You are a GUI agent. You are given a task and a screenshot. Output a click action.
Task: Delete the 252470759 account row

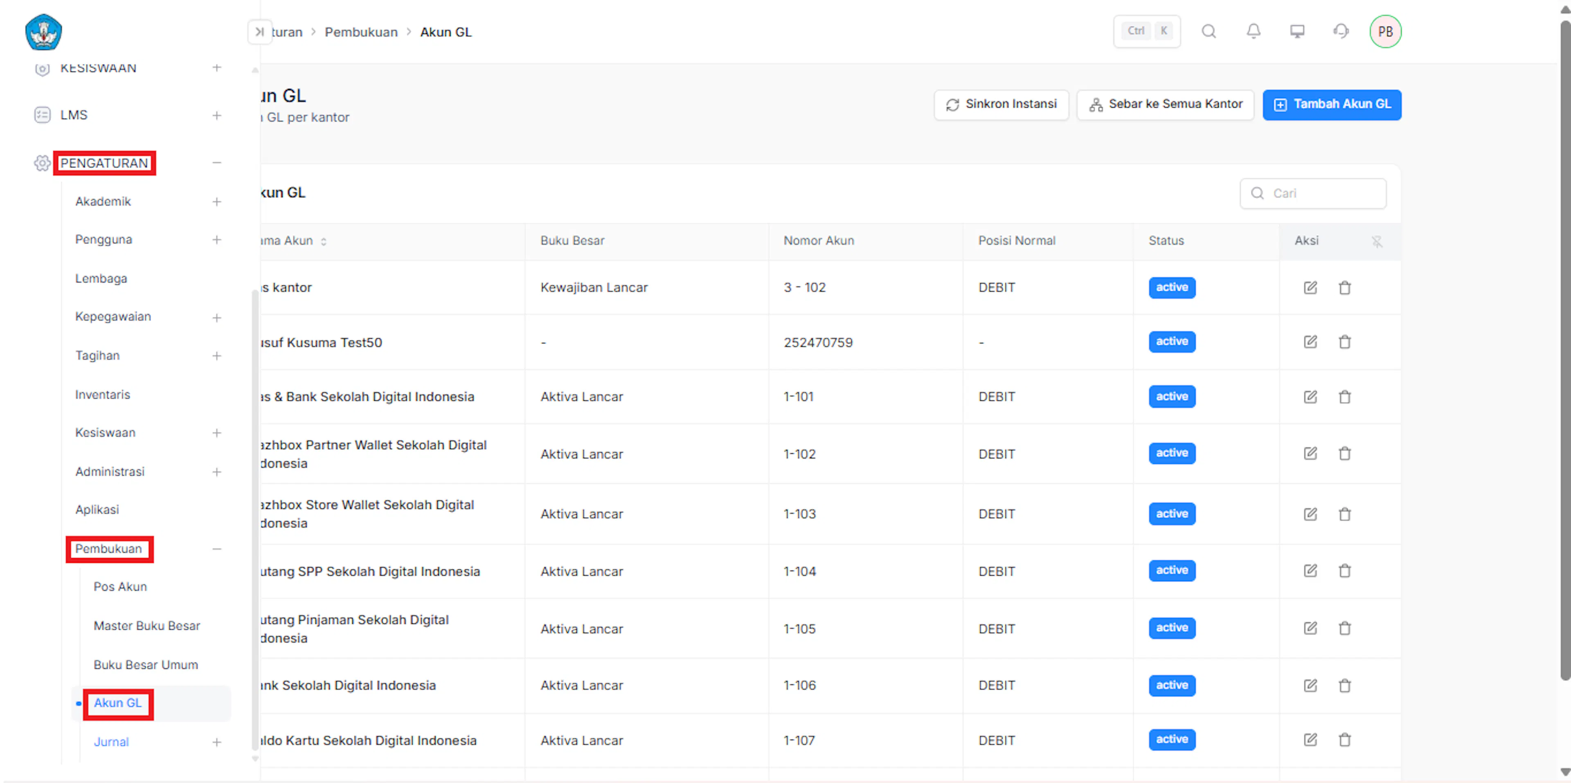click(1345, 342)
